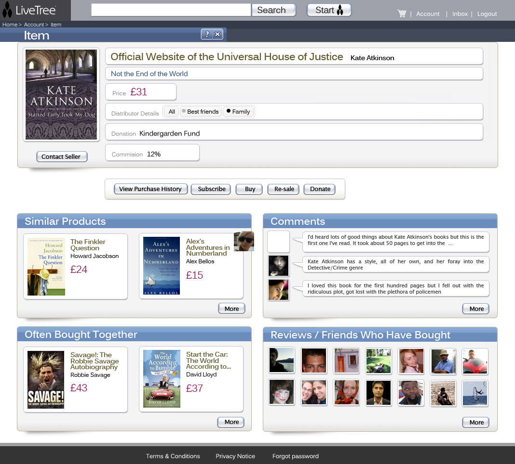Click the Official Website of Universal House heading
This screenshot has width=515, height=464.
point(227,57)
